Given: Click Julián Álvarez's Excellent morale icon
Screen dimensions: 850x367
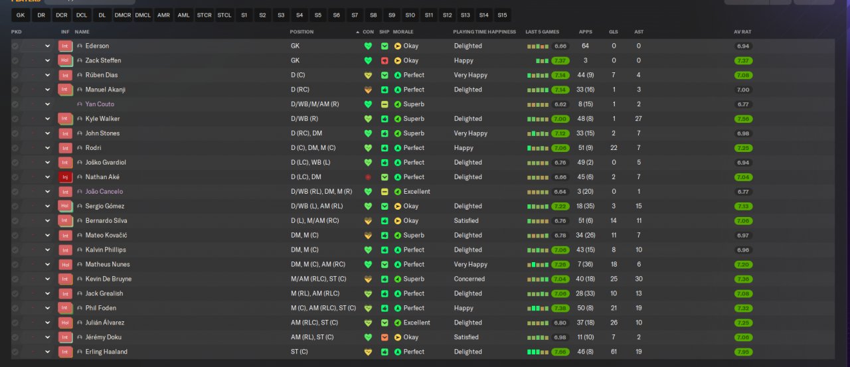Looking at the screenshot, I should click(398, 323).
